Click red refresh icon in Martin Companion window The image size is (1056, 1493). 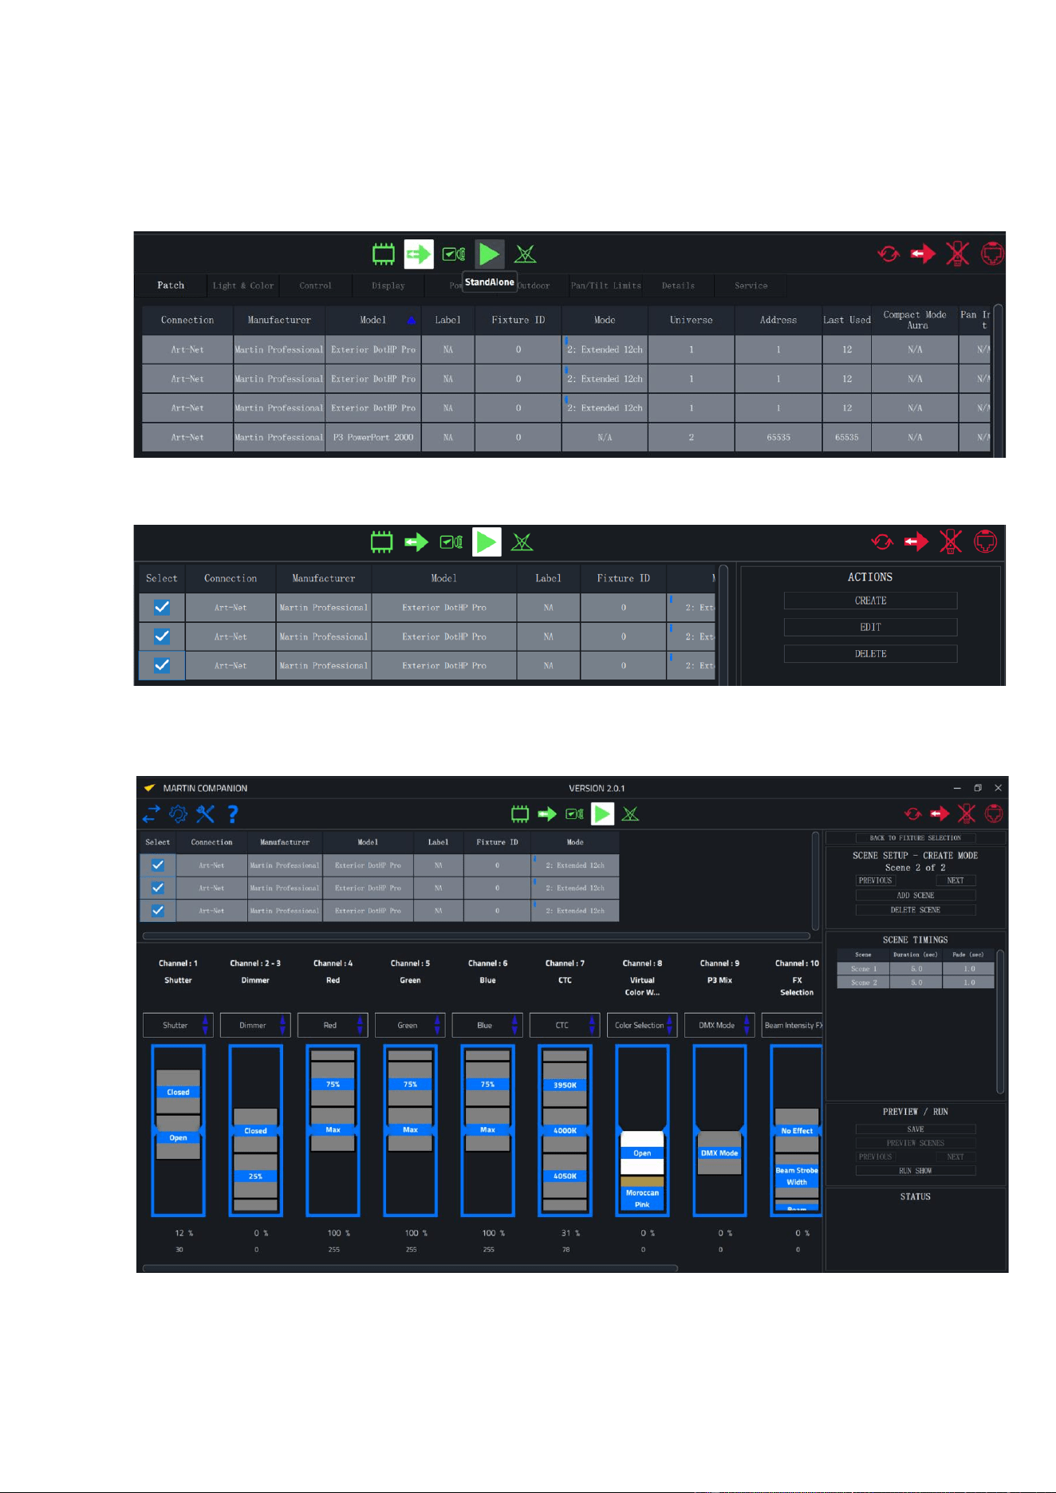[x=913, y=813]
